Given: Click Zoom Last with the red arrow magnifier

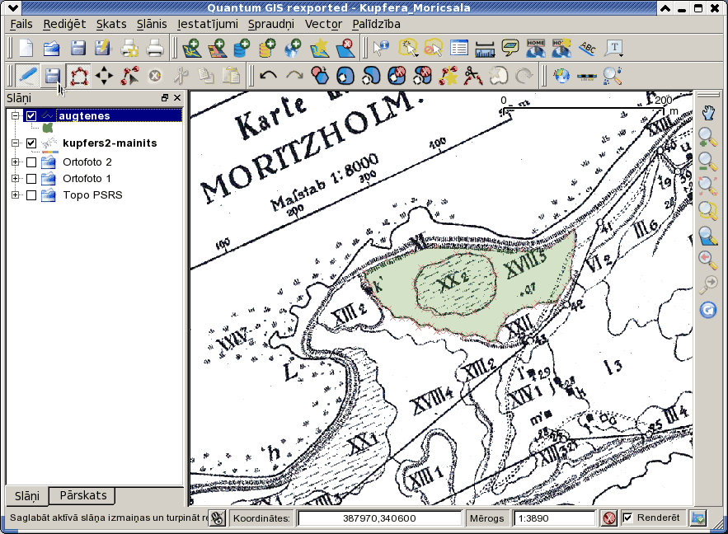Looking at the screenshot, I should pyautogui.click(x=708, y=260).
